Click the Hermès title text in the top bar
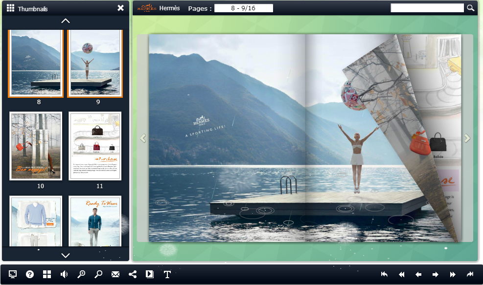This screenshot has height=285, width=483. tap(169, 8)
